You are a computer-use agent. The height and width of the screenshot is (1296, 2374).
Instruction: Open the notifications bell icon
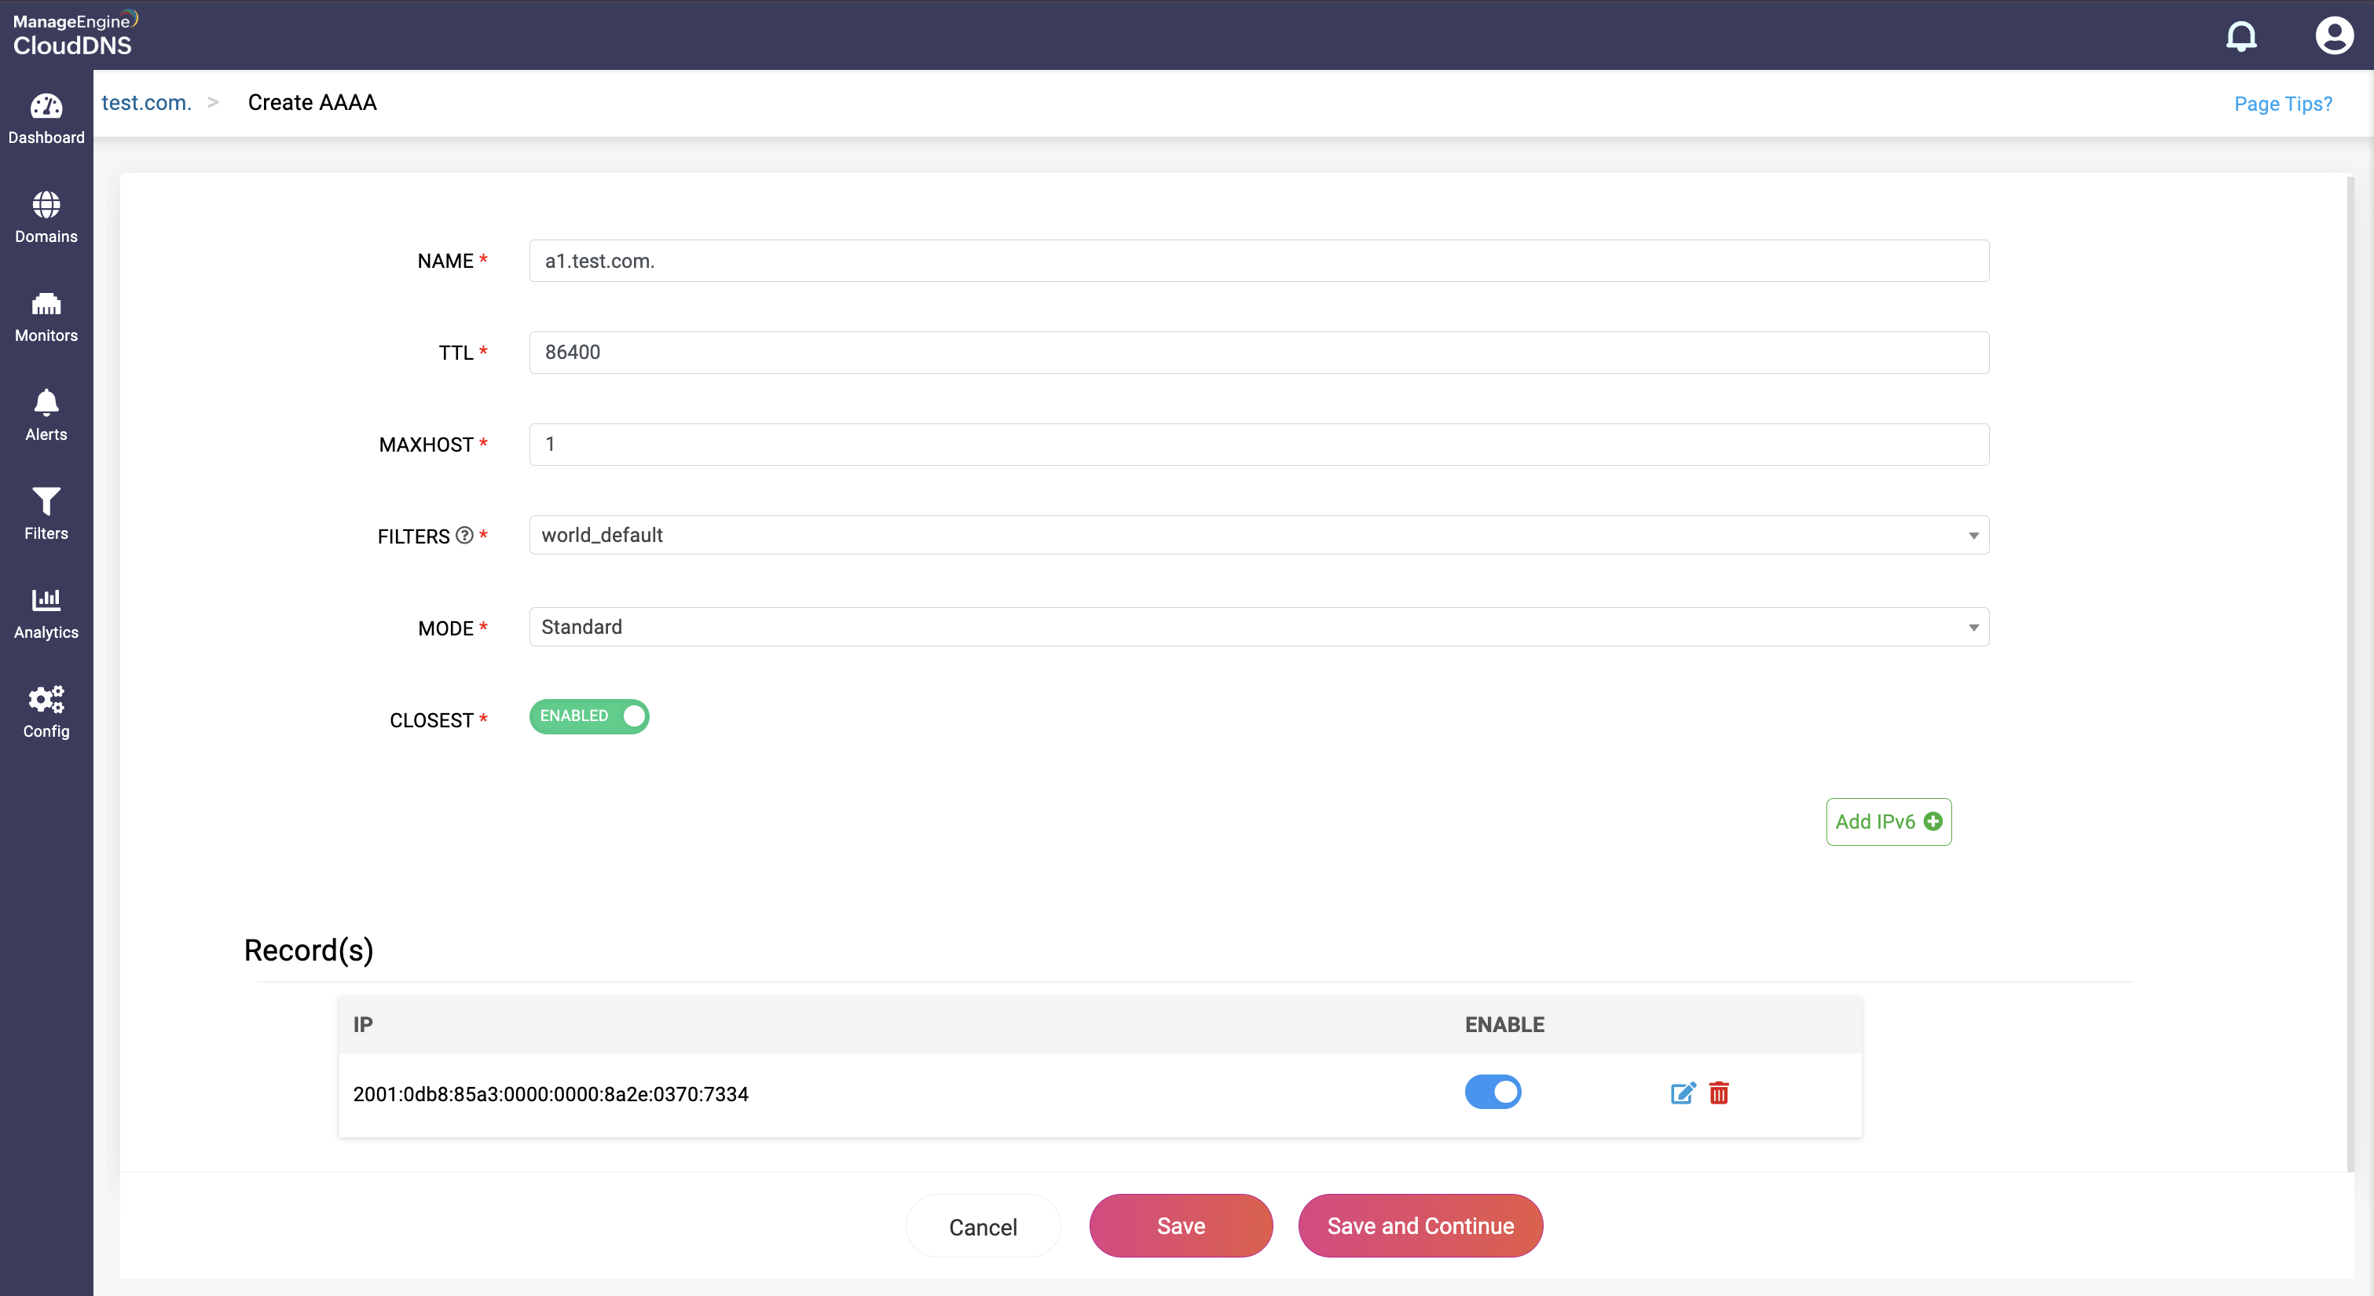pyautogui.click(x=2241, y=36)
